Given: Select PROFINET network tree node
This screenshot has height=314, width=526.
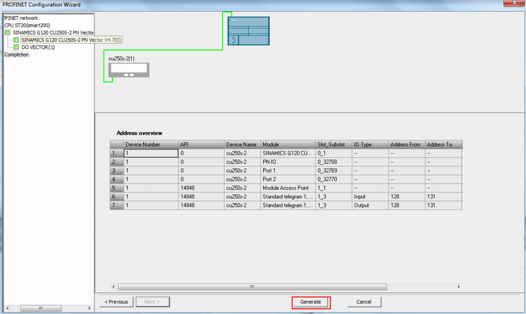Looking at the screenshot, I should pyautogui.click(x=21, y=18).
